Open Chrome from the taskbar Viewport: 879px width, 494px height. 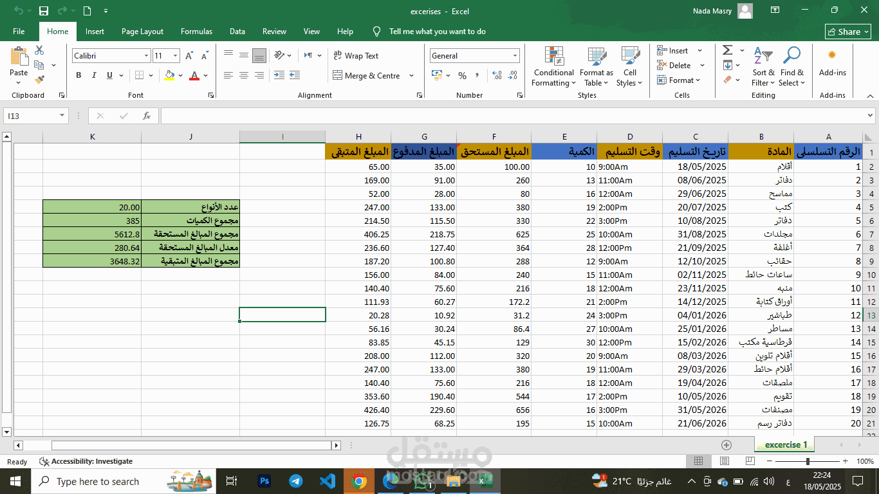[x=359, y=481]
